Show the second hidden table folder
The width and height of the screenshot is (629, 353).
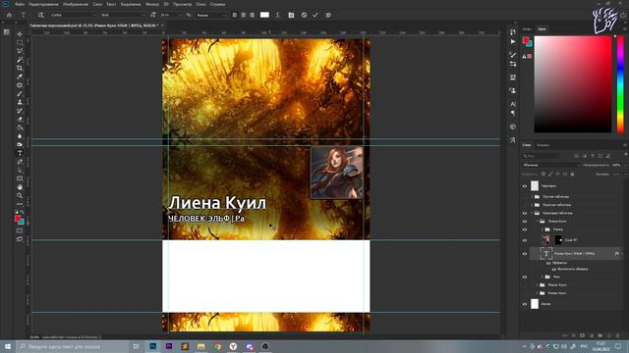click(x=524, y=205)
